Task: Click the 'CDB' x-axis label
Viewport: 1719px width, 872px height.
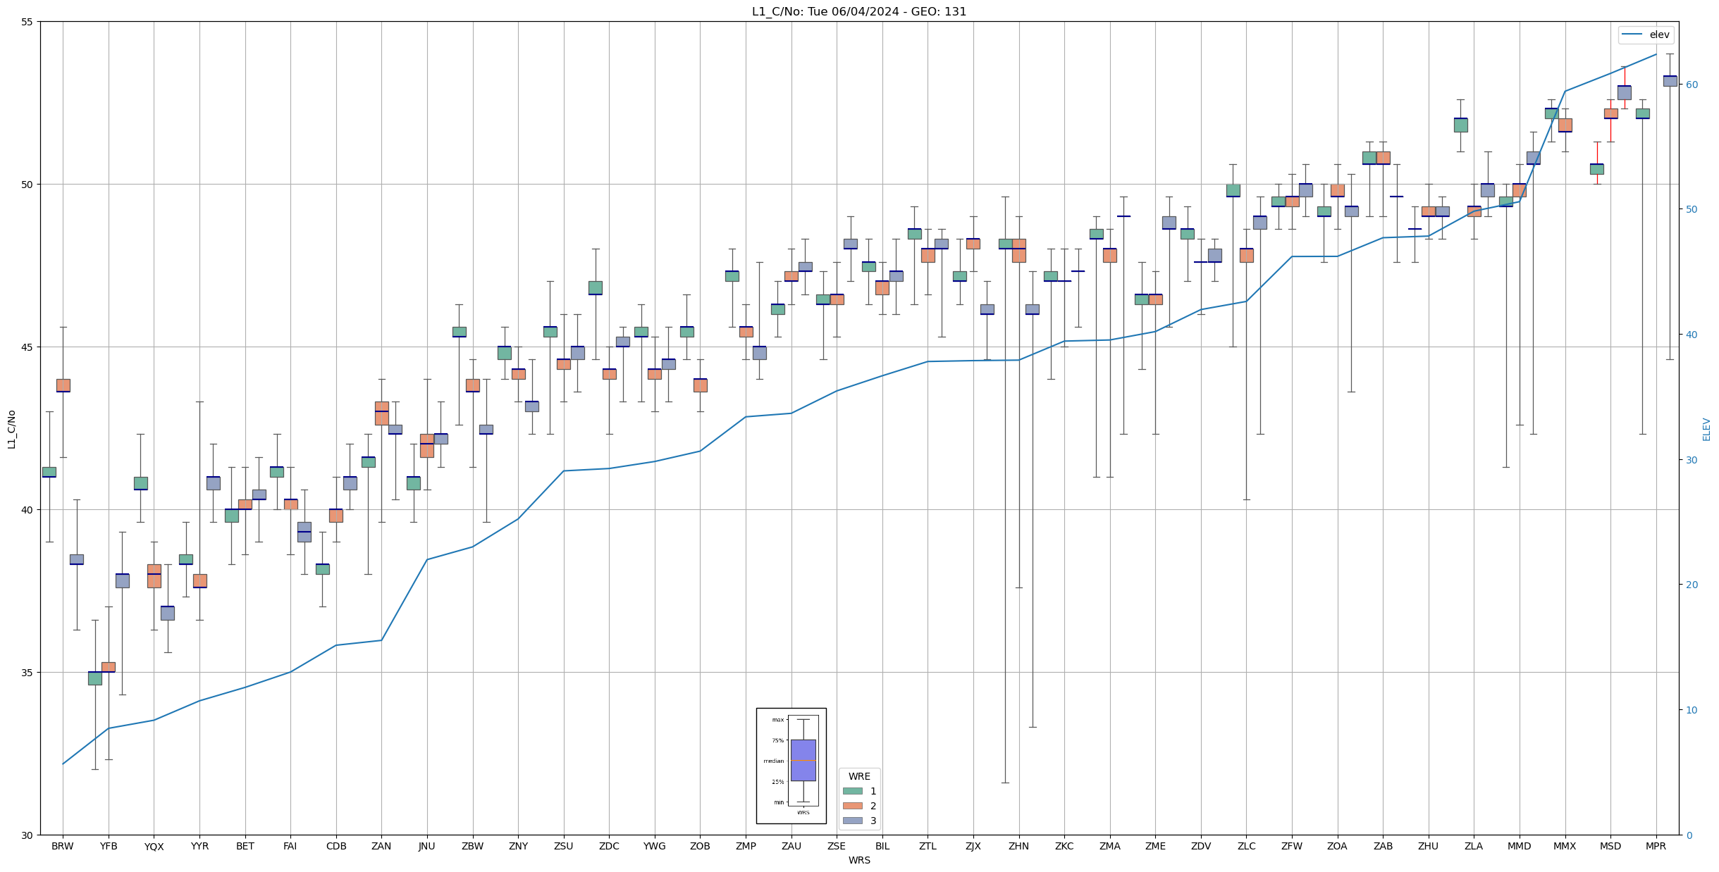Action: pos(336,846)
